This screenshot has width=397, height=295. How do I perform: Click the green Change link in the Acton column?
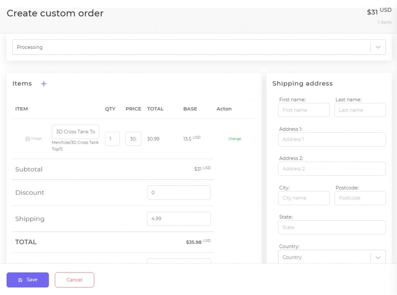tap(235, 138)
